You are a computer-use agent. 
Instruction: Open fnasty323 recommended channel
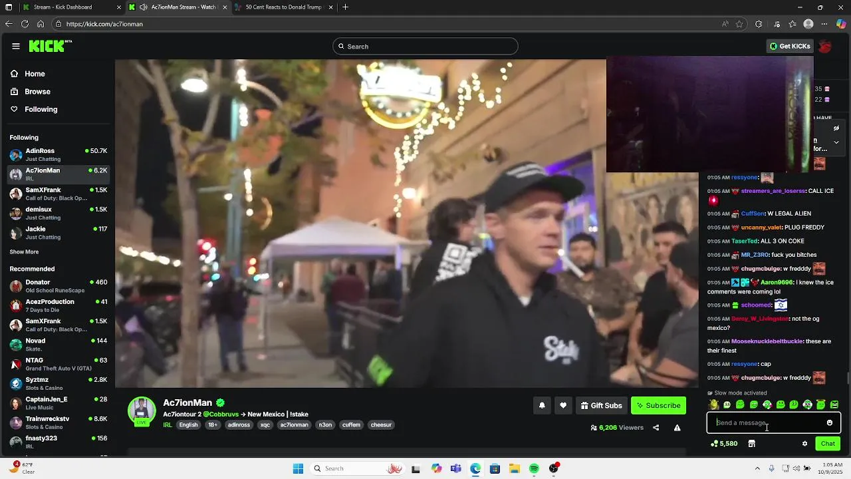tap(59, 442)
